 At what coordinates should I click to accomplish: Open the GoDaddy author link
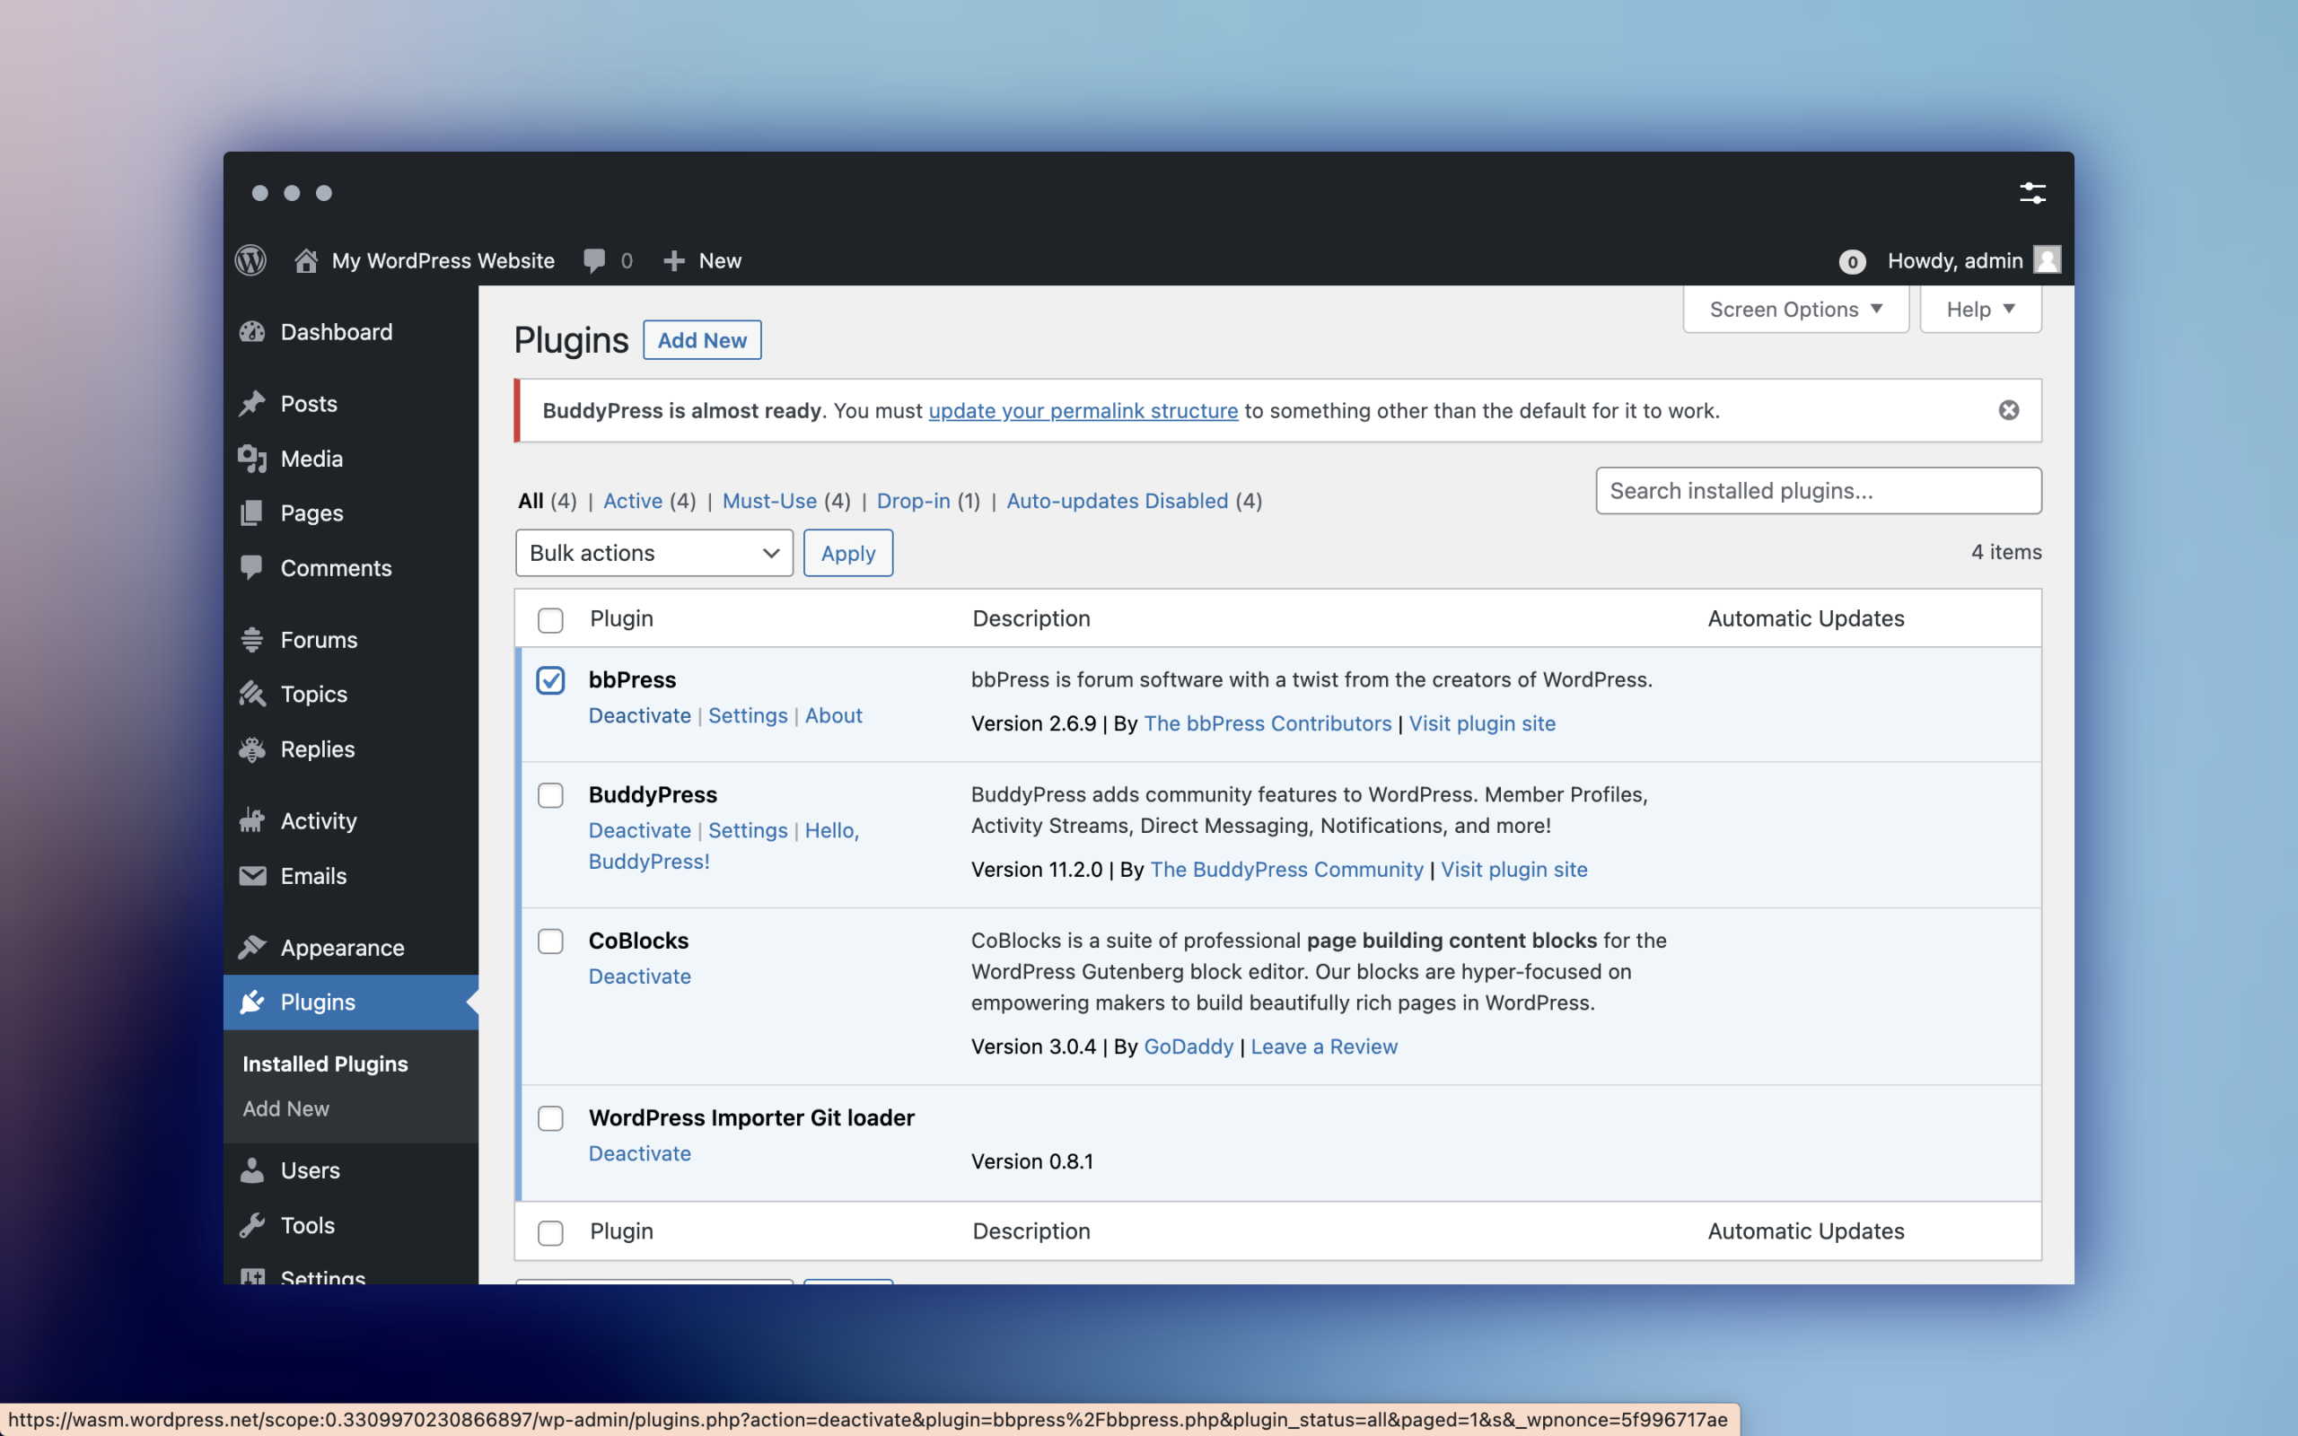pos(1188,1046)
